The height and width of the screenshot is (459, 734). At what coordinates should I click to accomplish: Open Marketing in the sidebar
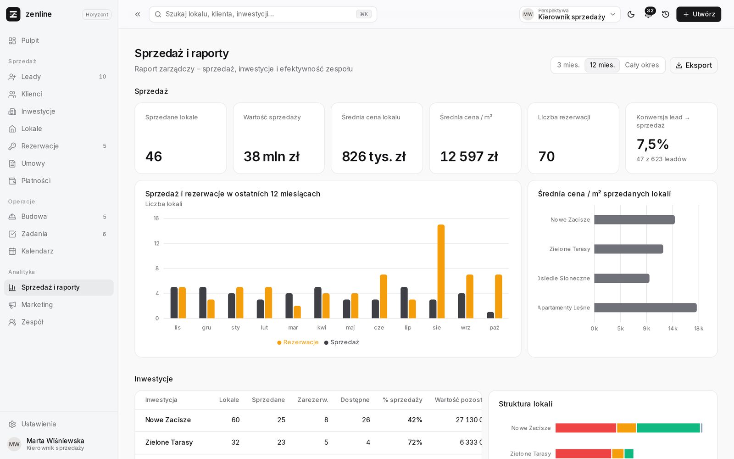[59, 305]
